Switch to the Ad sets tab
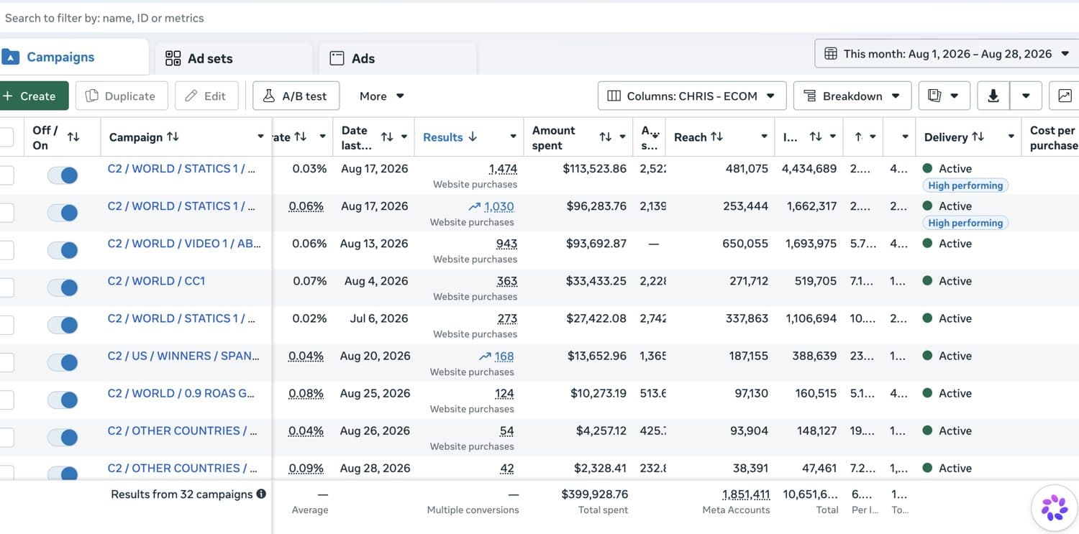The height and width of the screenshot is (534, 1079). [233, 58]
